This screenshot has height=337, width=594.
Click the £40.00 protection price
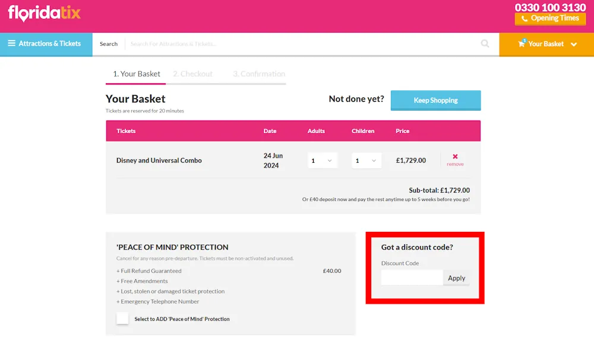(332, 270)
